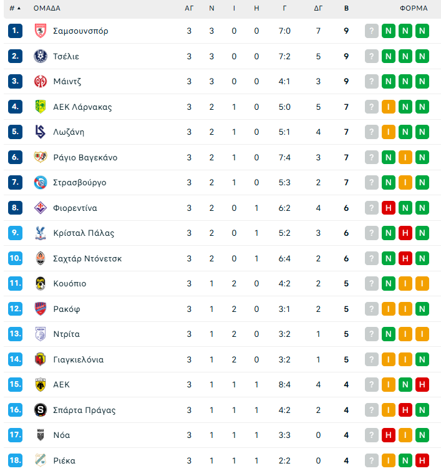Click AEK's red H form badge
441x471 pixels.
pyautogui.click(x=422, y=384)
